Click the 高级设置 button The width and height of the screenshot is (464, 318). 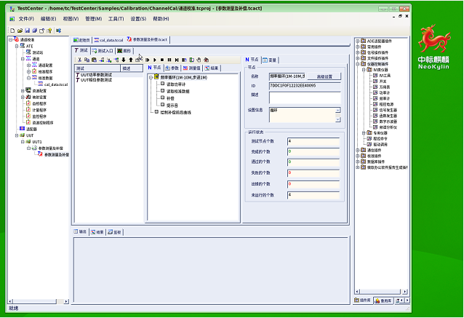coord(324,76)
